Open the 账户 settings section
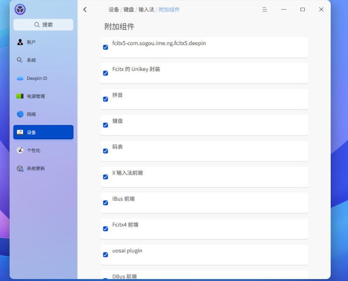This screenshot has width=348, height=281. [x=43, y=42]
